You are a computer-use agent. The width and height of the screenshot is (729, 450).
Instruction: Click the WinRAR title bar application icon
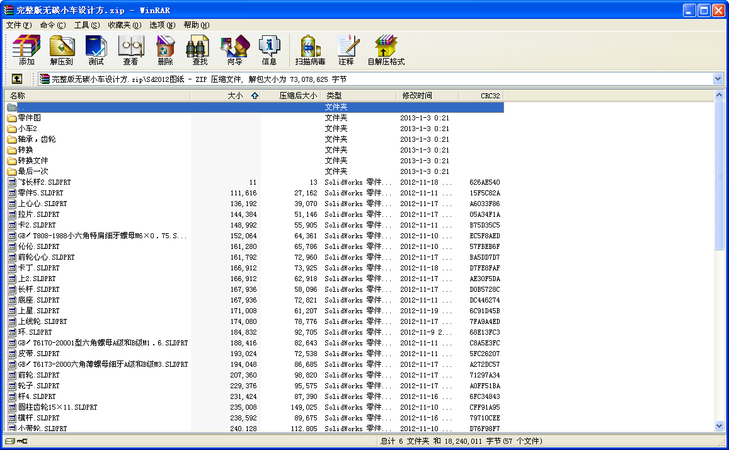point(8,9)
